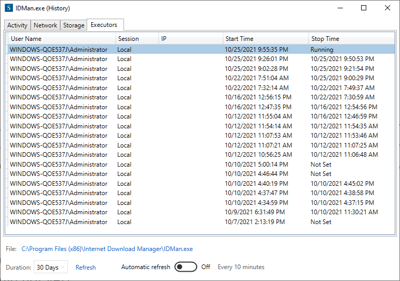The image size is (400, 281).
Task: Minimize the IDMan.exe History window
Action: click(x=340, y=8)
